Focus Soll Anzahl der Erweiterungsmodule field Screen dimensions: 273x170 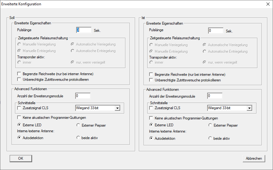click(x=83, y=96)
